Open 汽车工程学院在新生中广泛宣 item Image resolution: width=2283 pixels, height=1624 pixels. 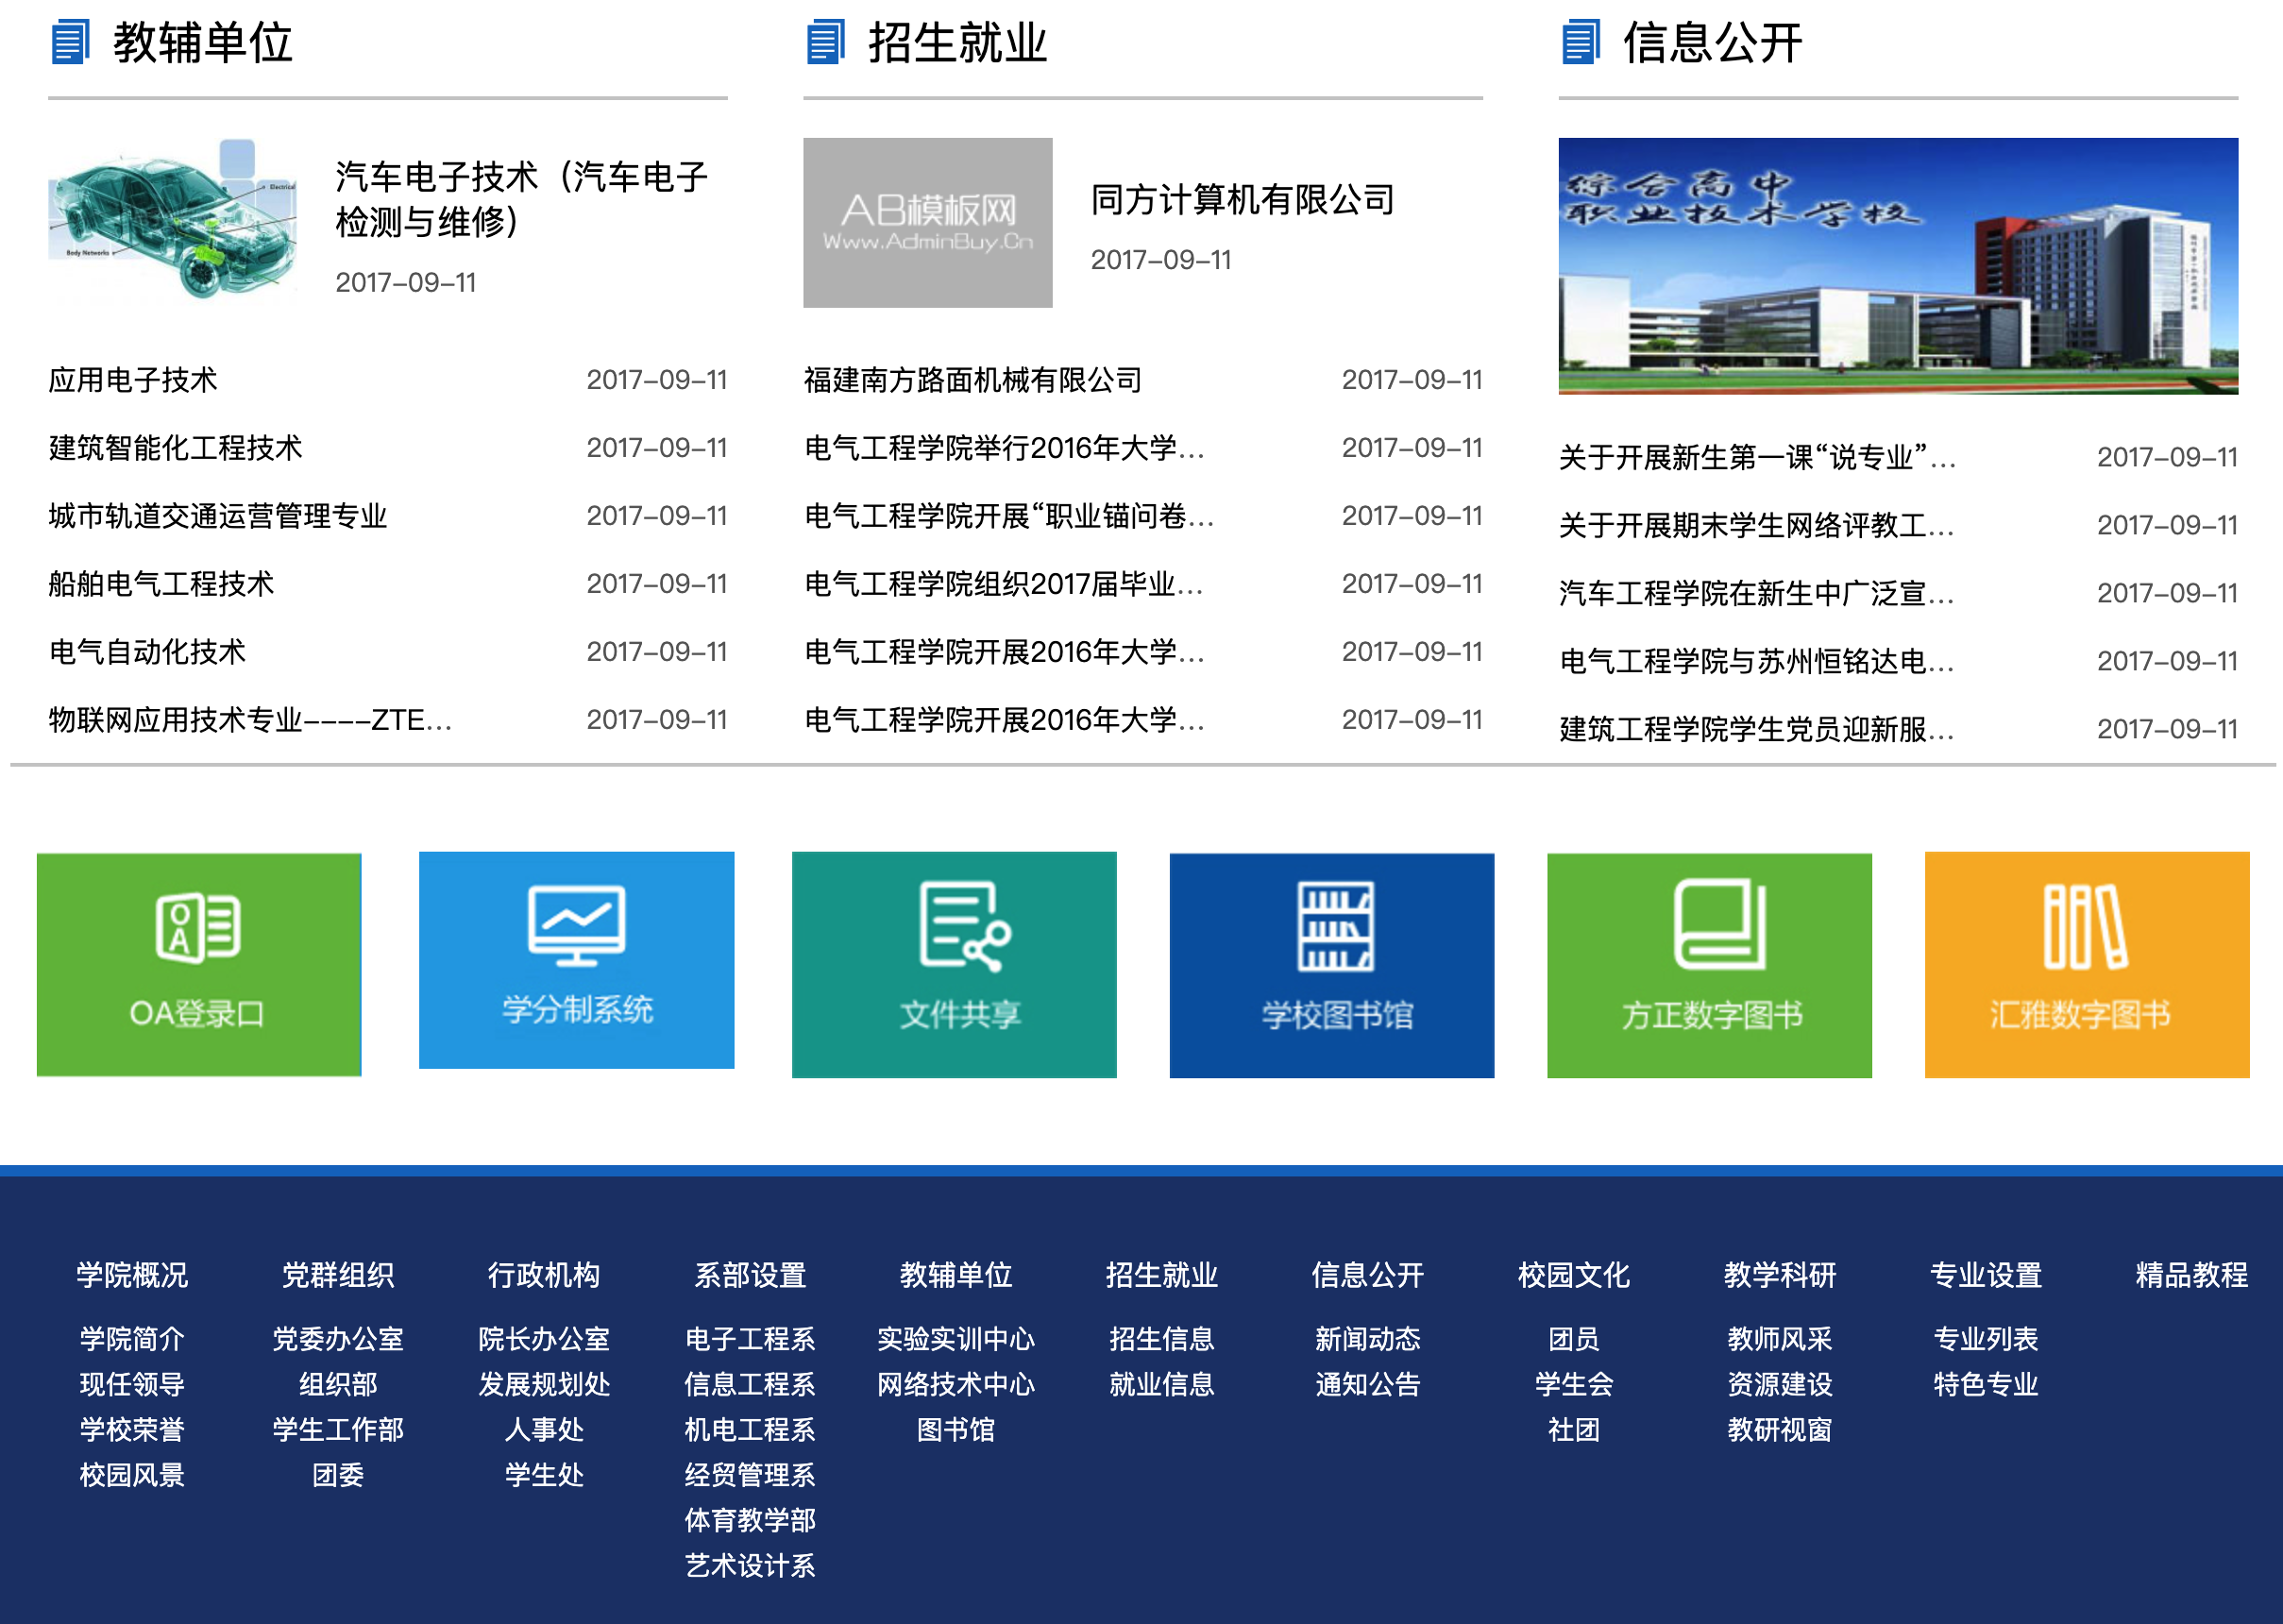coord(1757,593)
